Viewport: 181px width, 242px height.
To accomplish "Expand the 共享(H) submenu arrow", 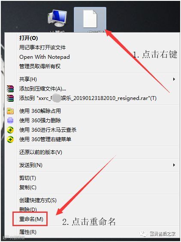I will pos(174,79).
